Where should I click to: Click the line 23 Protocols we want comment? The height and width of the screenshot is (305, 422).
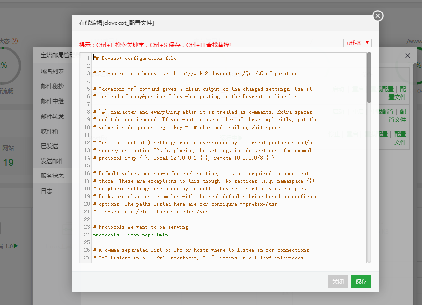tap(141, 227)
